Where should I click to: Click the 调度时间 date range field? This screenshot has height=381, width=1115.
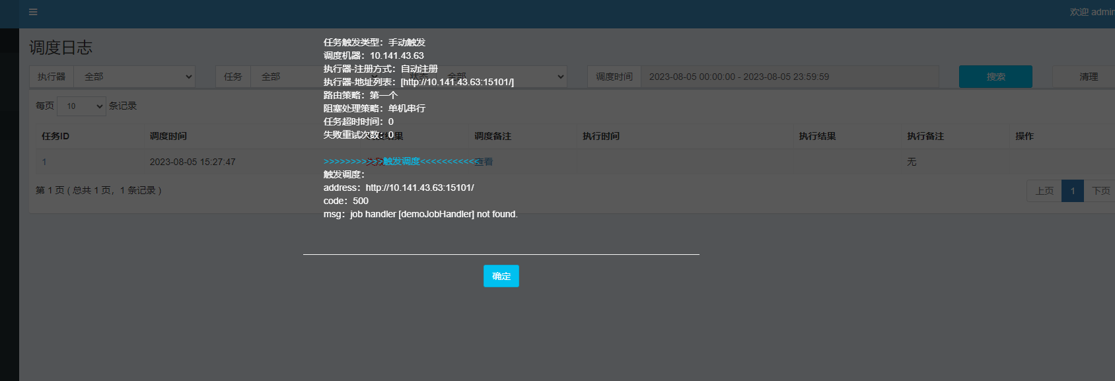click(x=789, y=77)
